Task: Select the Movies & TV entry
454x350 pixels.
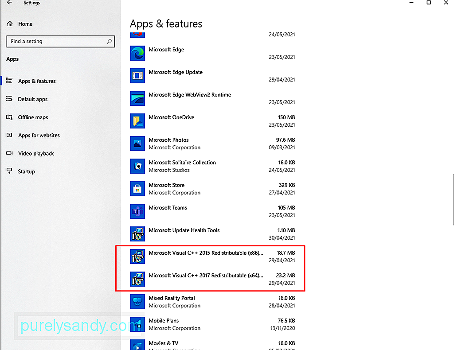Action: coord(212,345)
